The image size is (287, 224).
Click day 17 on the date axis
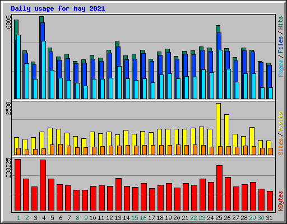151,218
